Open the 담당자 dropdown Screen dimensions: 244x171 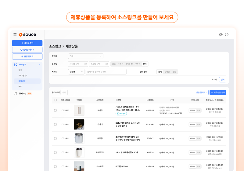coord(86,56)
